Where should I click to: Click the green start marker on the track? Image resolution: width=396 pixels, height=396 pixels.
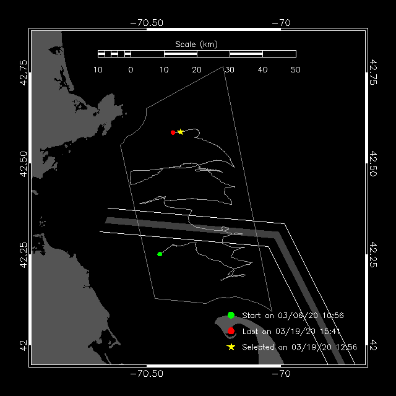160,254
